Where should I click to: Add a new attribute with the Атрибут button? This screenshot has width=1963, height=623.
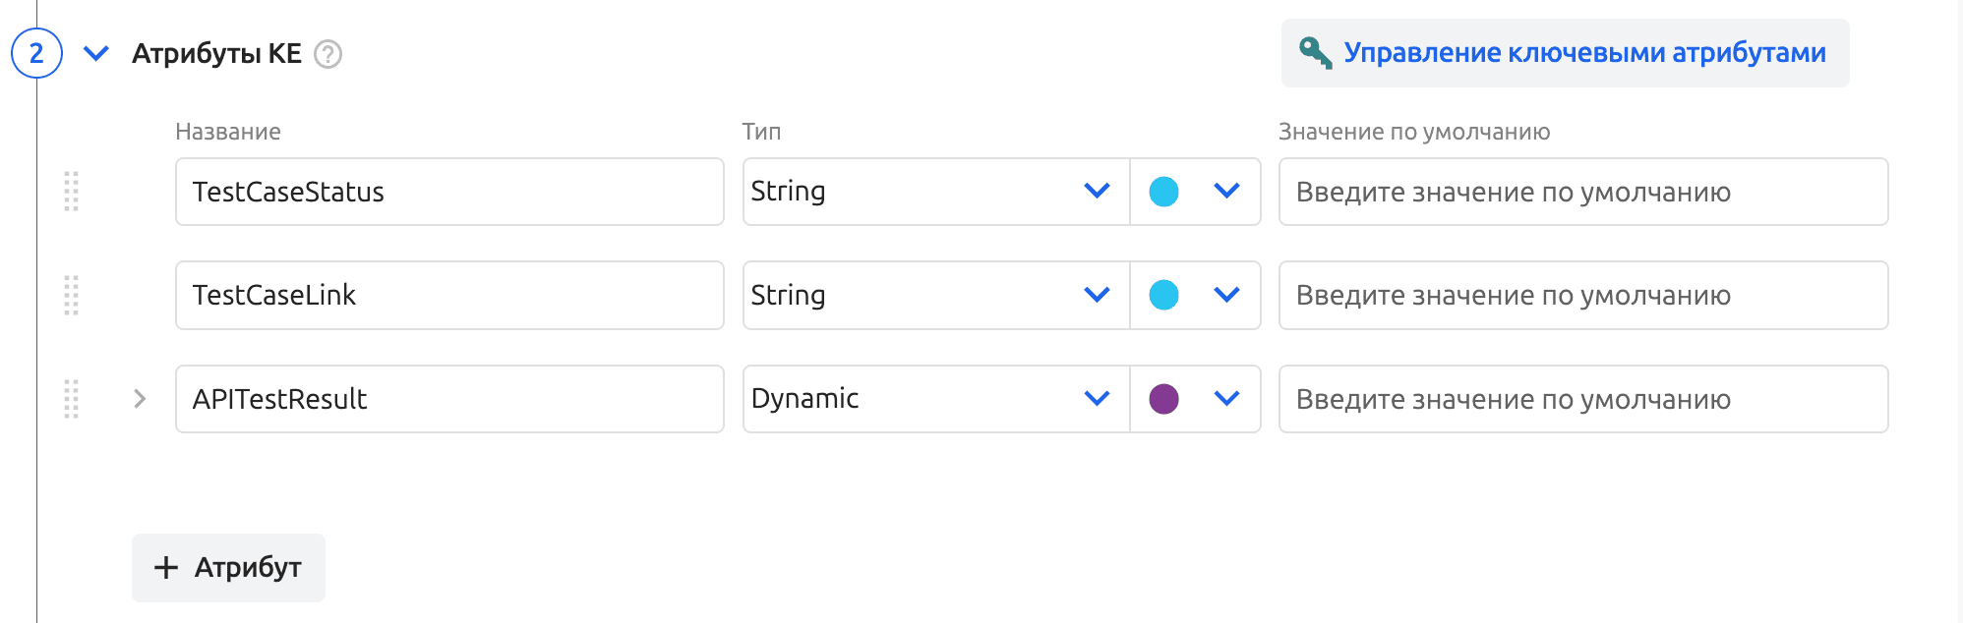pos(228,568)
